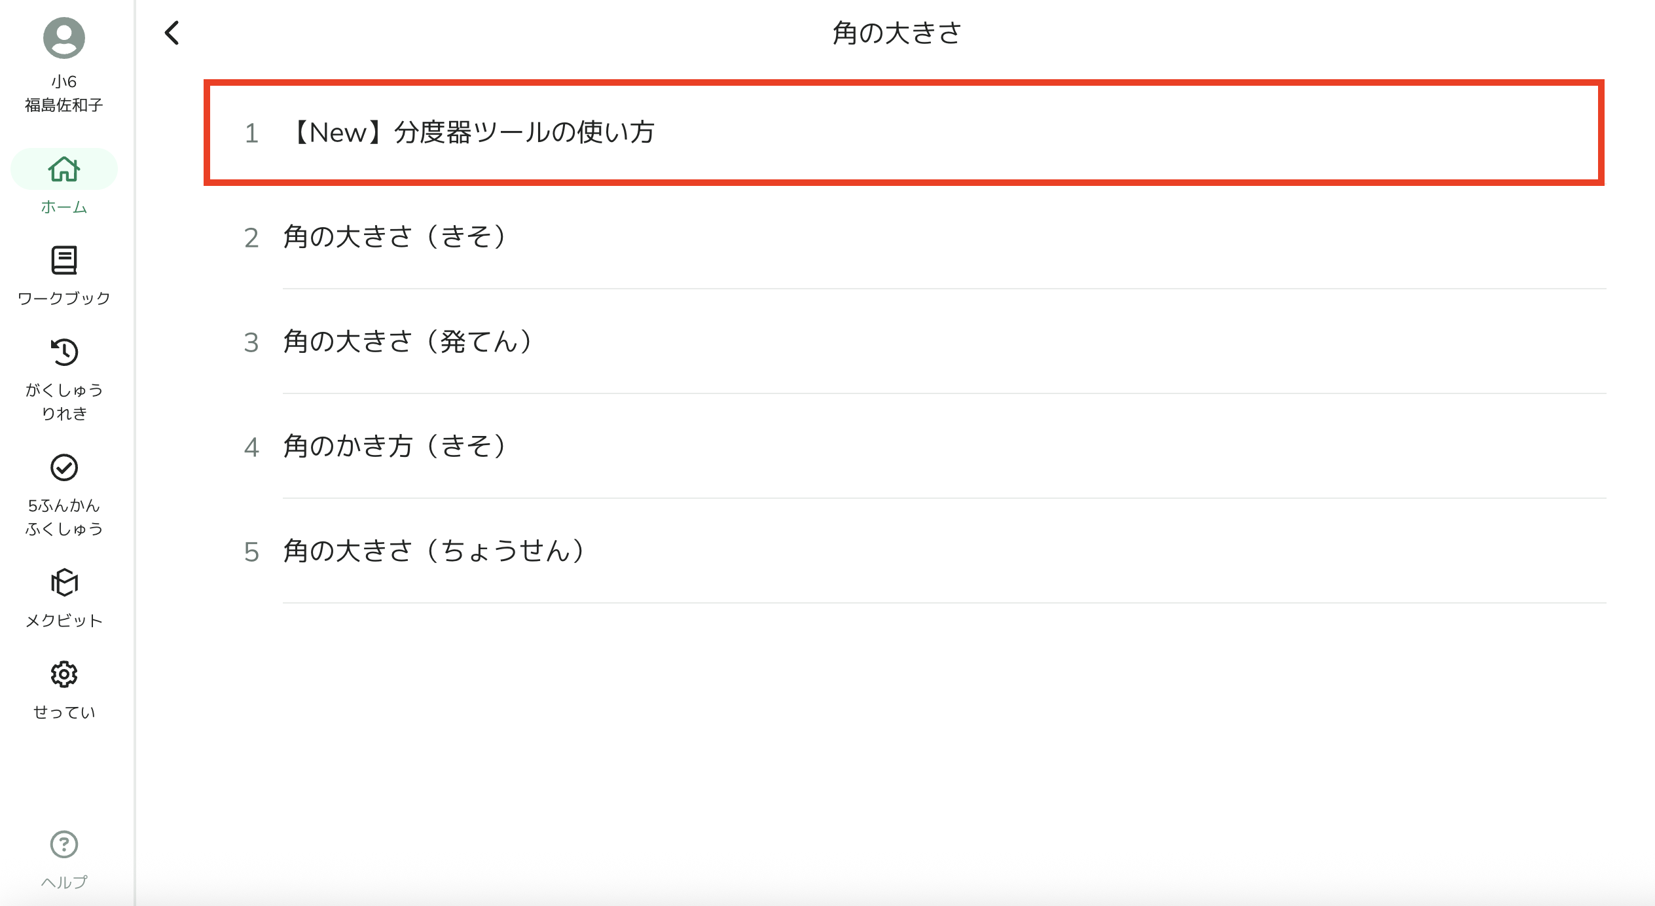
Task: Click the せってい label text
Action: click(x=64, y=712)
